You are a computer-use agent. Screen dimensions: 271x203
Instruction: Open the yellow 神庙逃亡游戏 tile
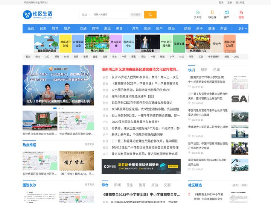point(65,44)
